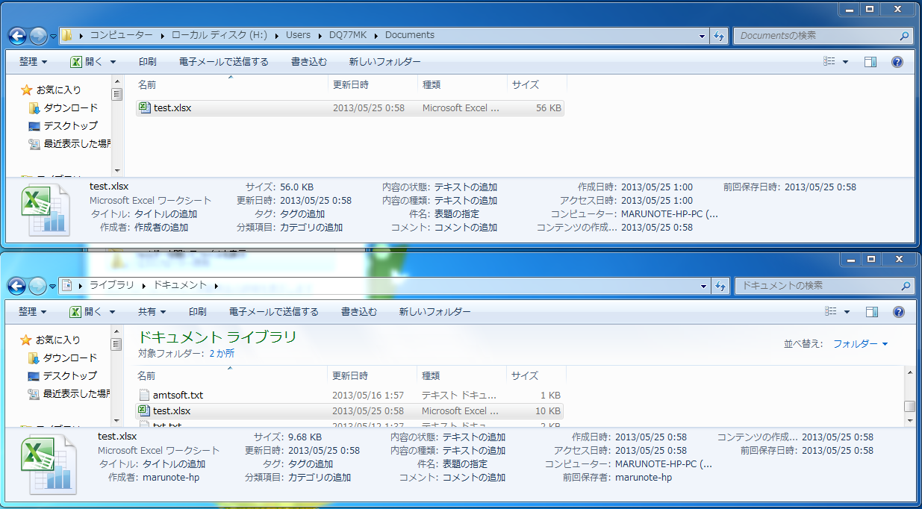Expand 開く dropdown arrow in top window

113,62
